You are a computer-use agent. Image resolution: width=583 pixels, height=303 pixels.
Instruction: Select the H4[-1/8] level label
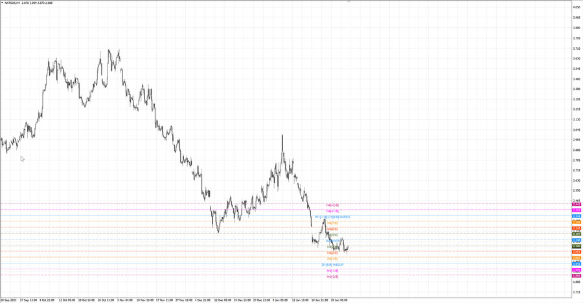[x=332, y=271]
